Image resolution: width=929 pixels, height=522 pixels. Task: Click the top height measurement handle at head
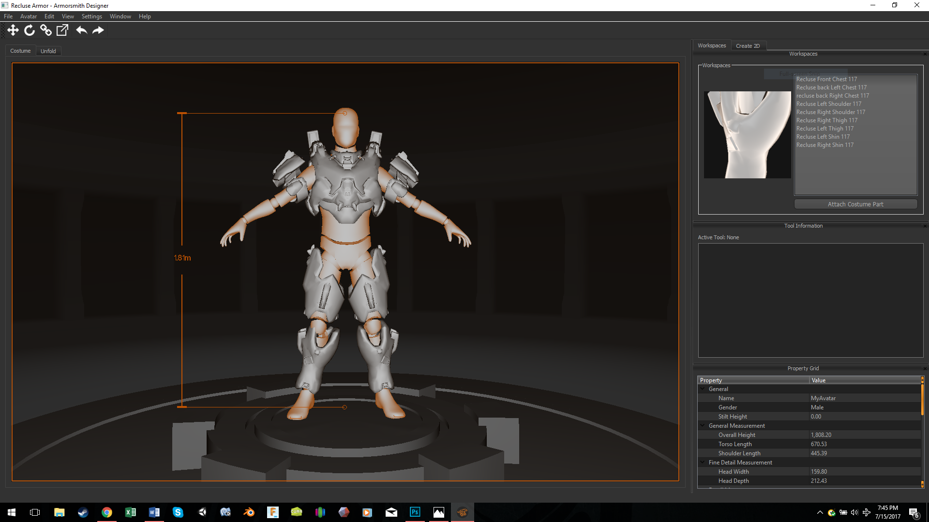click(345, 113)
